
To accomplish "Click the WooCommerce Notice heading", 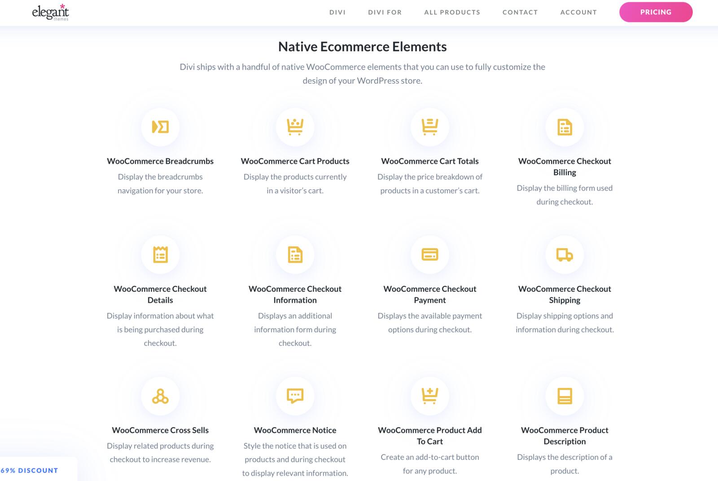I will pos(295,430).
